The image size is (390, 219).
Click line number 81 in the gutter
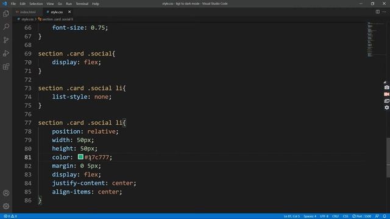pos(28,157)
